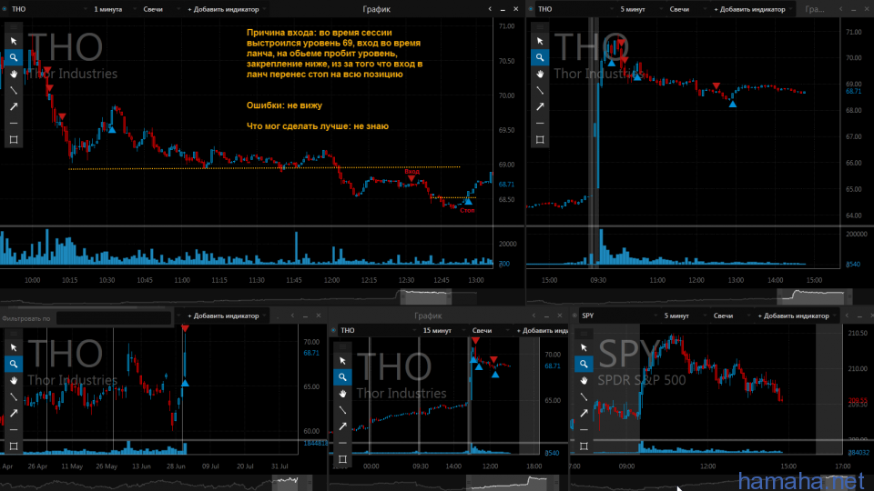874x491 pixels.
Task: Click 'Добавить индикатор' in the 15-minute THO chart
Action: coord(542,331)
